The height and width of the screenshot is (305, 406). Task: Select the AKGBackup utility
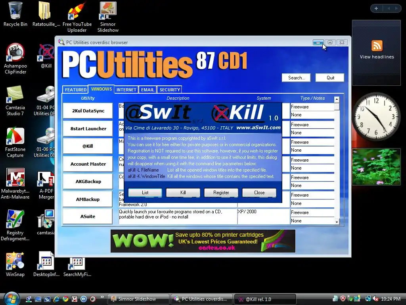point(88,181)
